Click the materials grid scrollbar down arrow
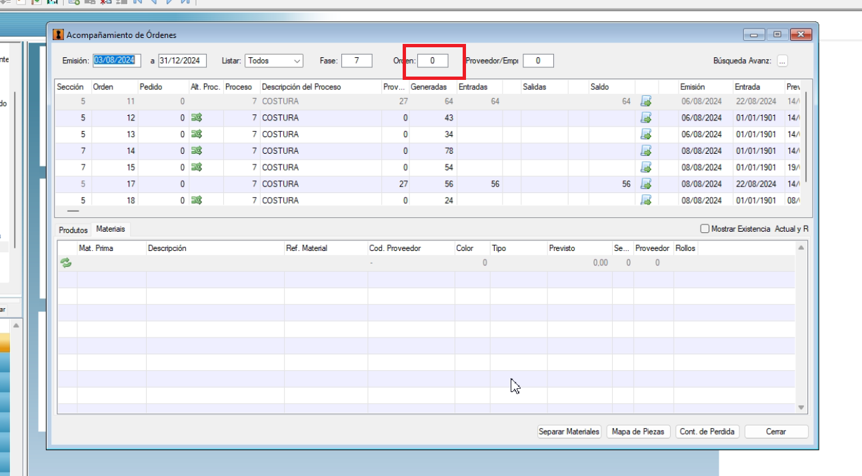 coord(801,407)
